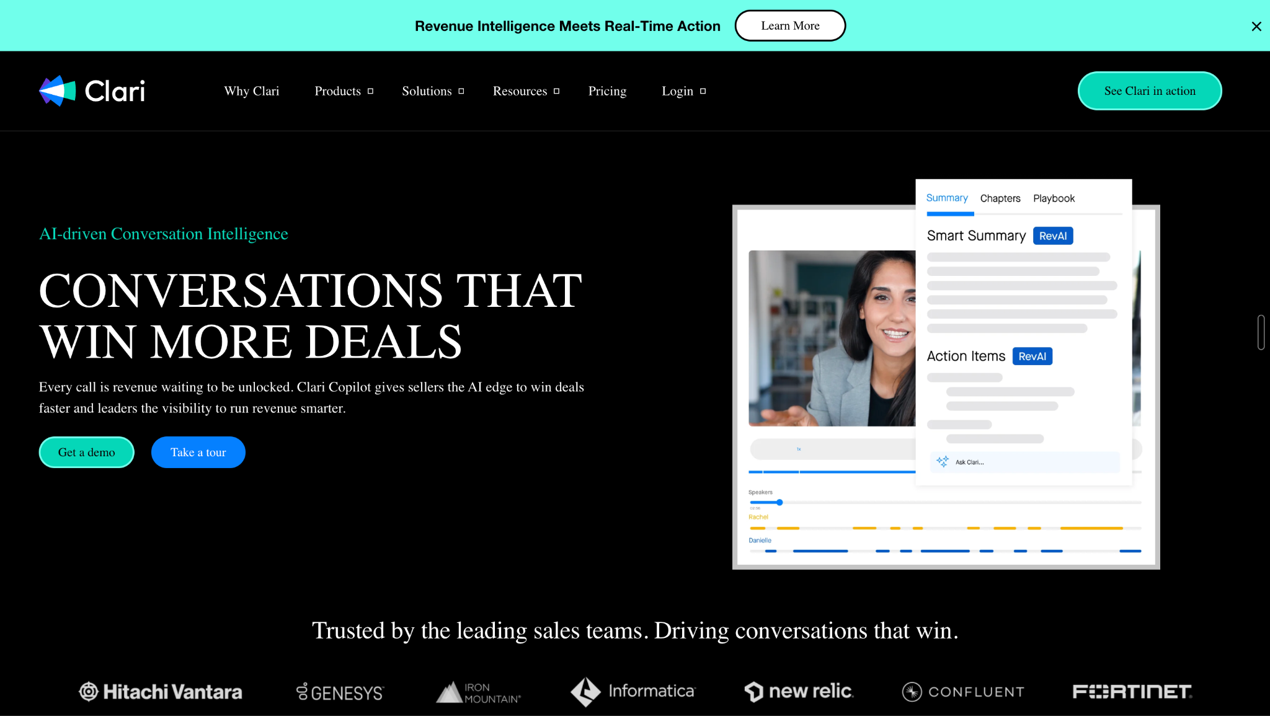This screenshot has width=1270, height=716.
Task: Click the Action Items heading
Action: (966, 356)
